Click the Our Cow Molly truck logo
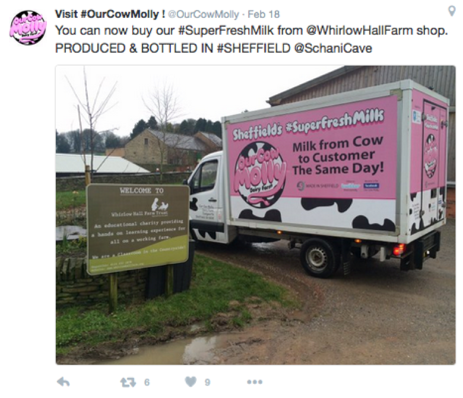Image resolution: width=463 pixels, height=398 pixels. [260, 174]
